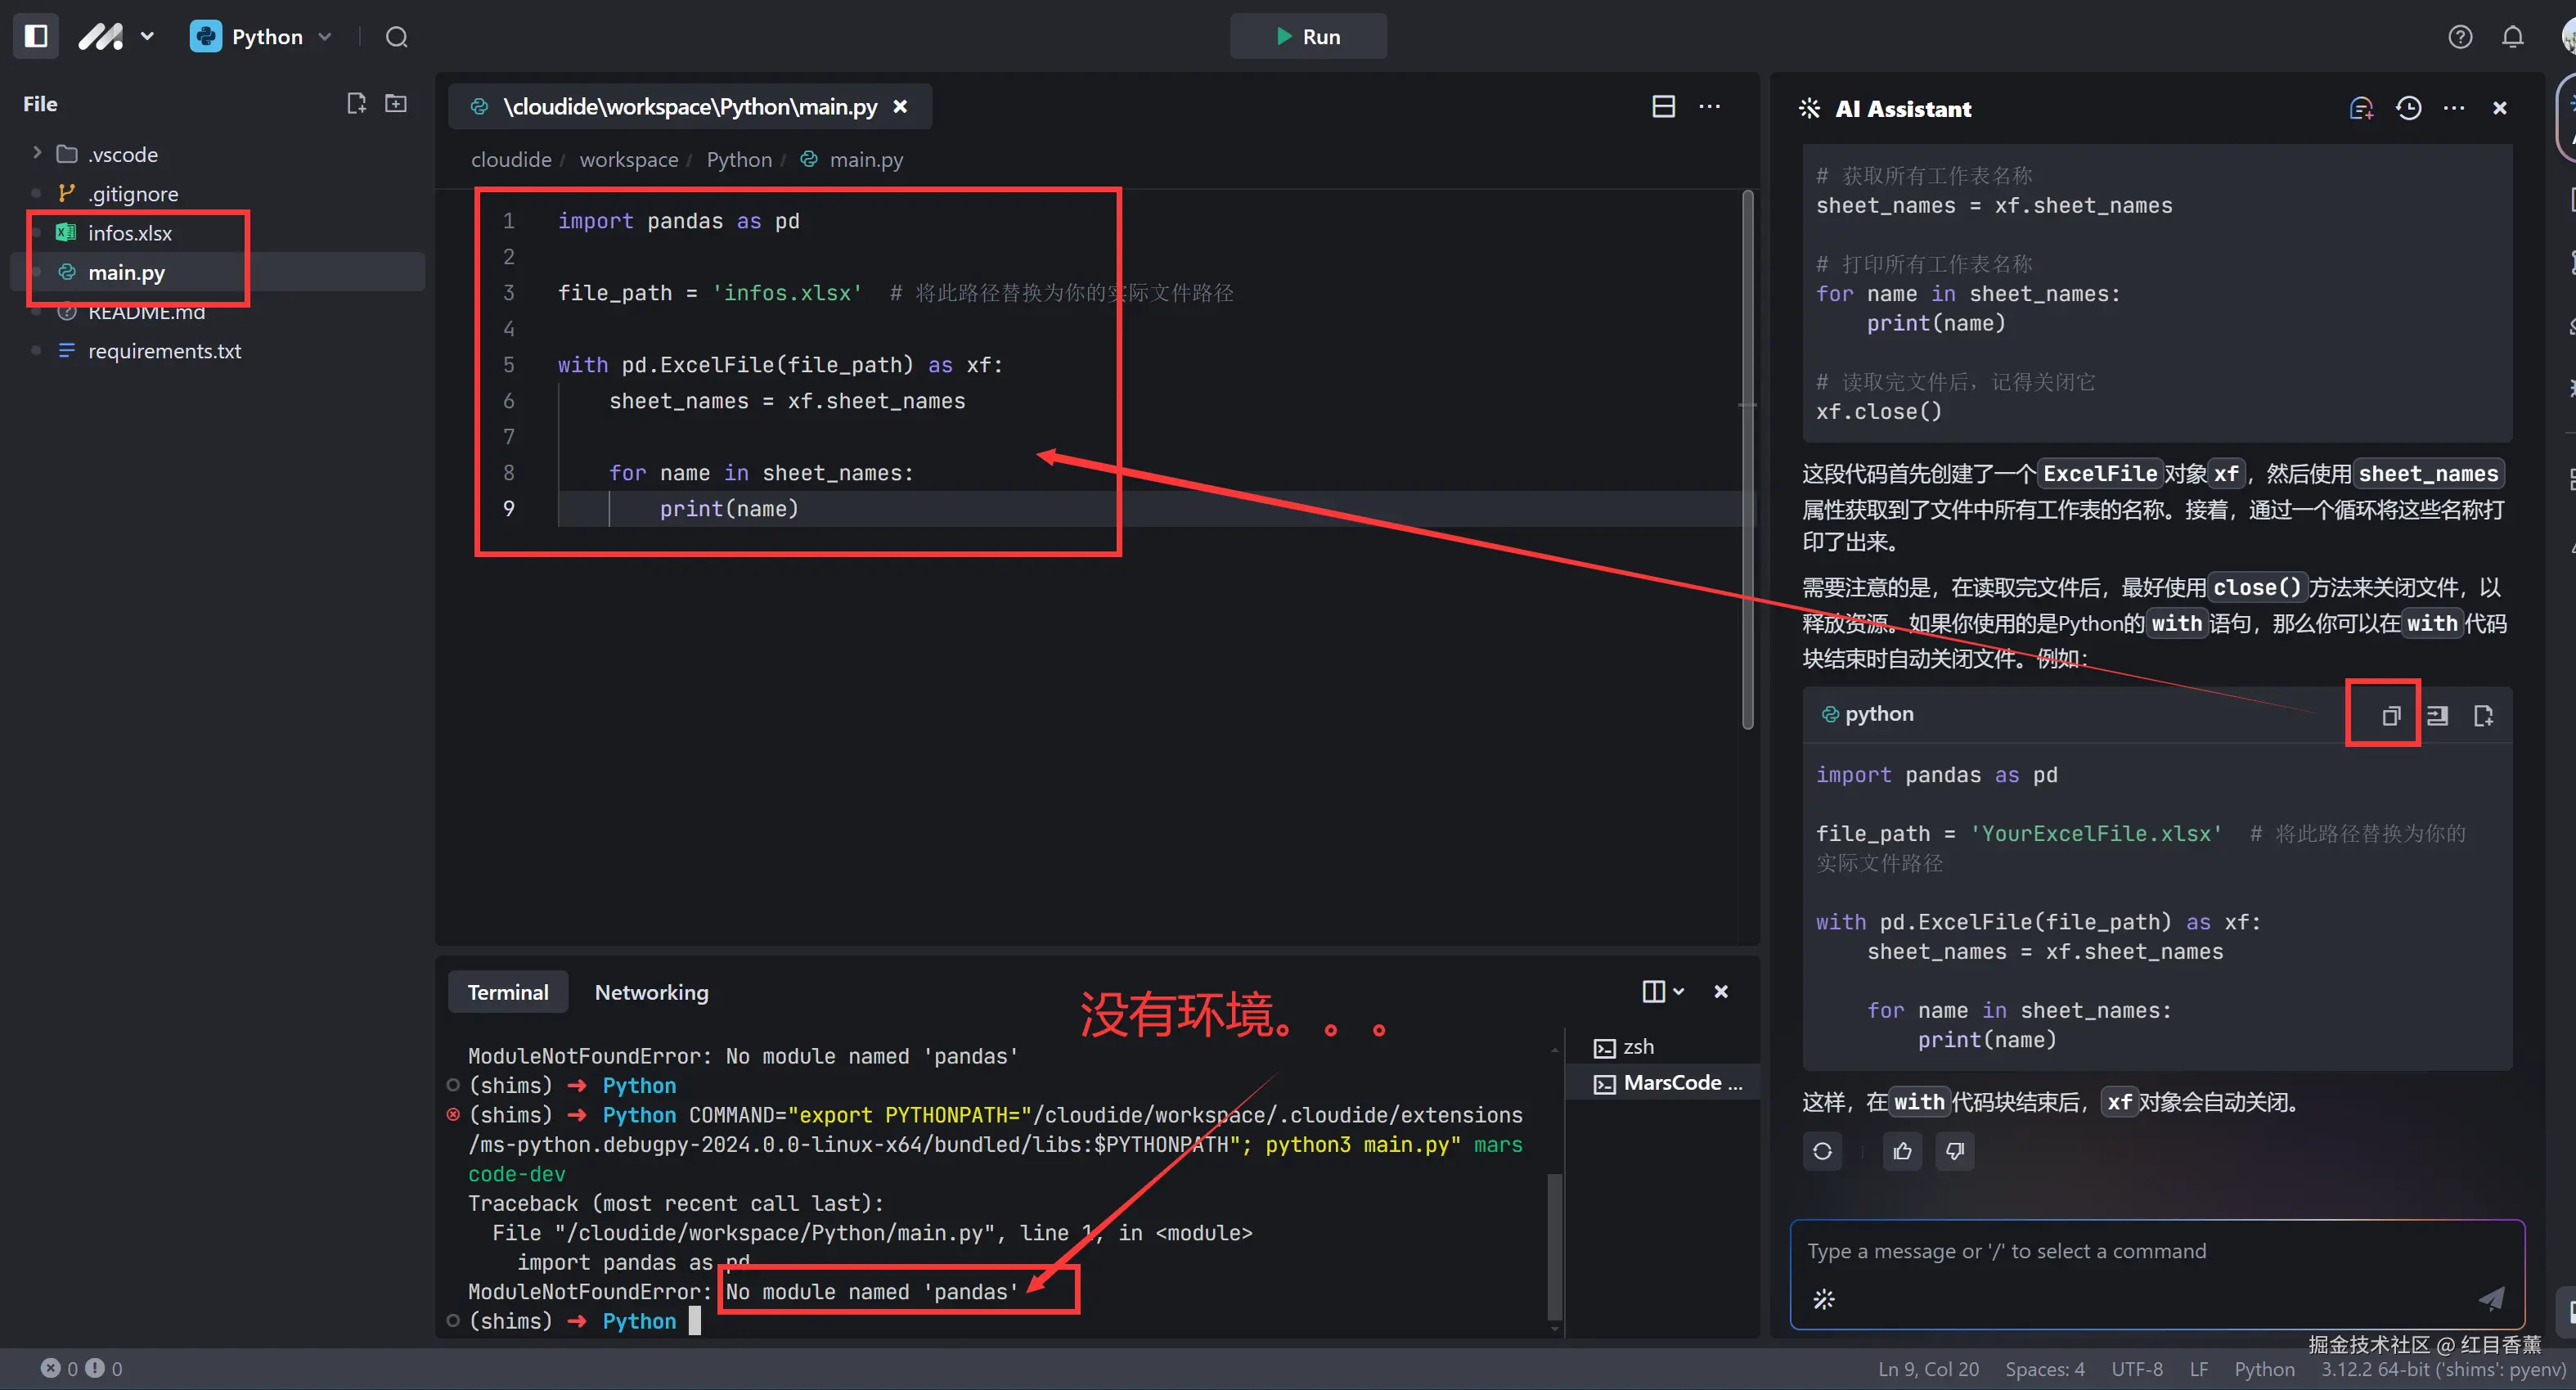Switch to the Networking tab
The width and height of the screenshot is (2576, 1390).
click(651, 992)
